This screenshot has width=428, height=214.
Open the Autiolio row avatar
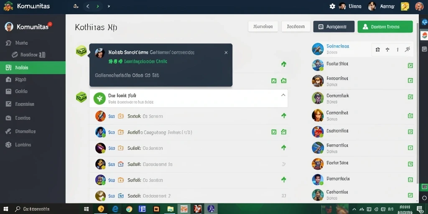(x=100, y=132)
